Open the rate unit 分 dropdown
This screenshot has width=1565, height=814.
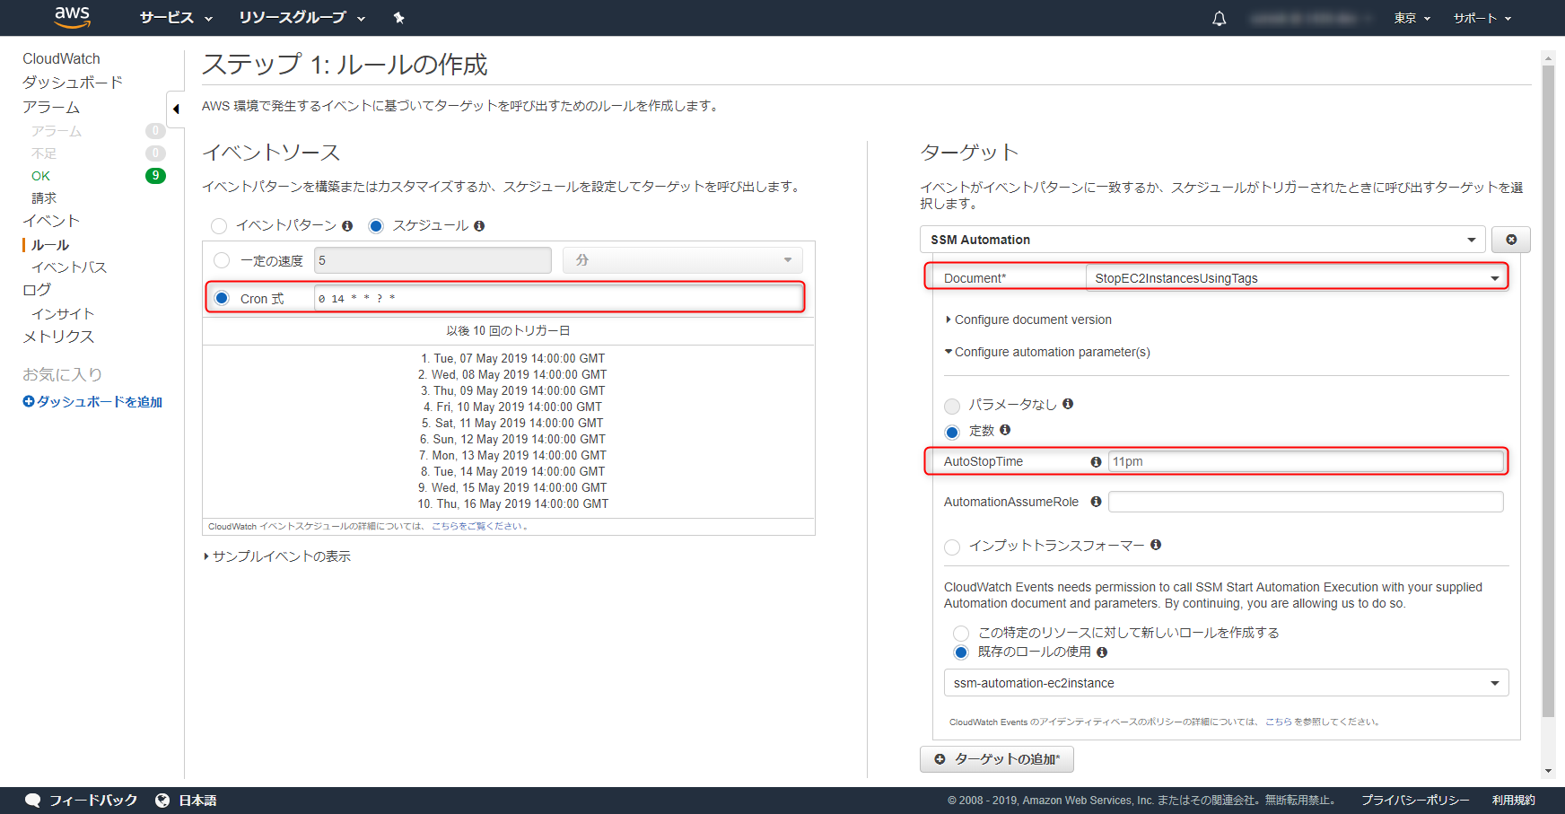coord(683,260)
